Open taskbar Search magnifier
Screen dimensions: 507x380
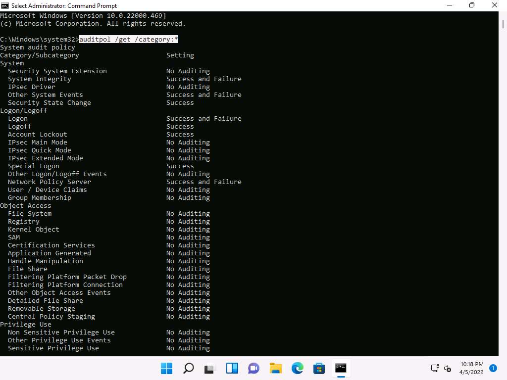[189, 368]
